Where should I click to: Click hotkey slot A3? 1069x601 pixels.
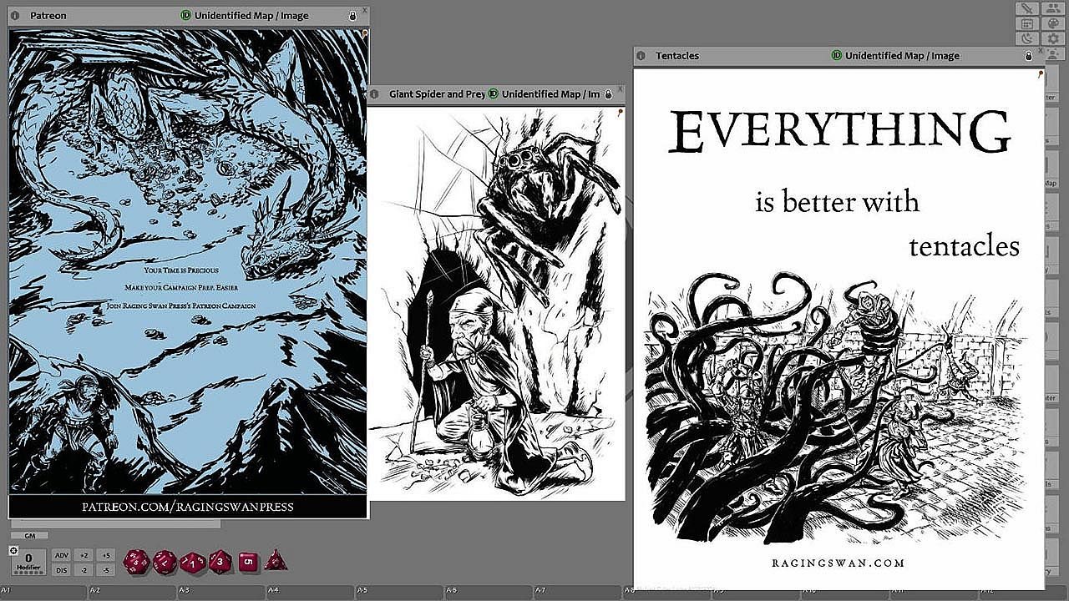[222, 592]
